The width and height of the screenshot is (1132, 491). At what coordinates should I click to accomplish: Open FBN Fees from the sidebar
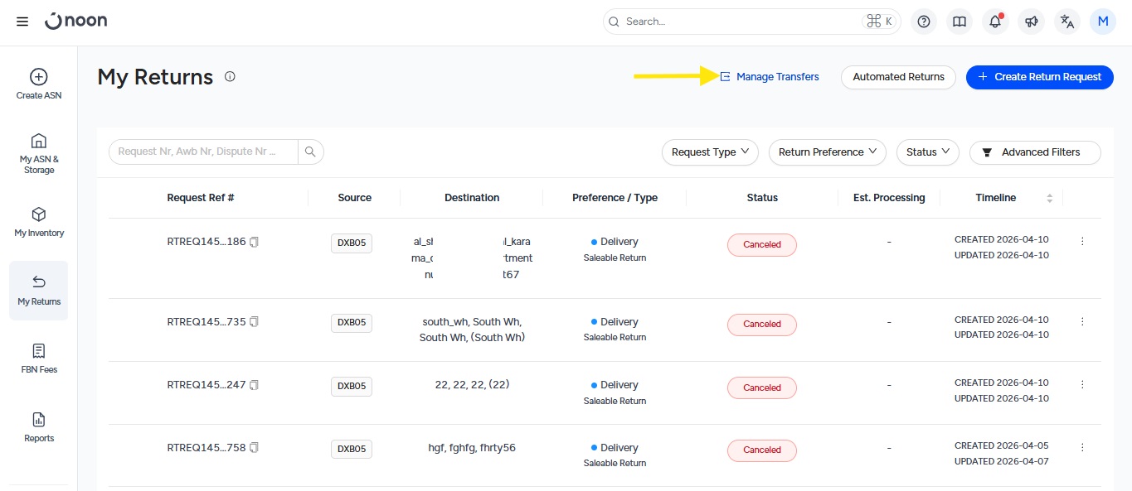[39, 359]
